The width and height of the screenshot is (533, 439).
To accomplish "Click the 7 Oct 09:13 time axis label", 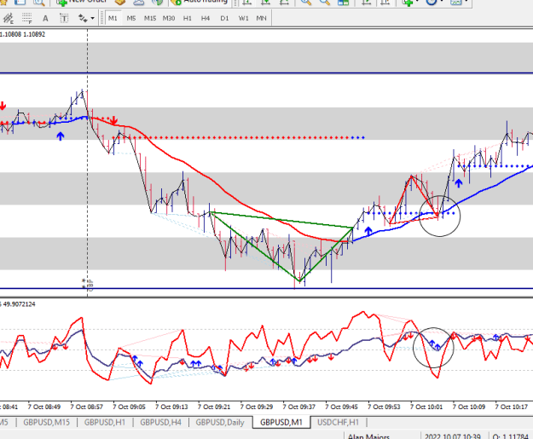I will (x=171, y=407).
